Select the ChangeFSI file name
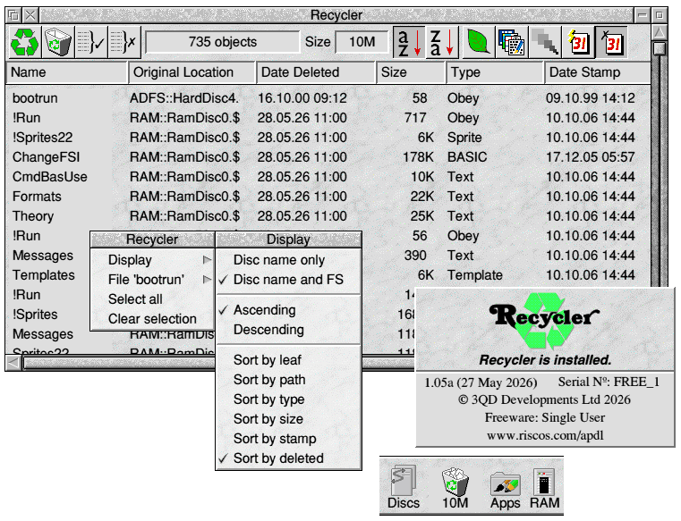The height and width of the screenshot is (521, 681). [x=46, y=157]
